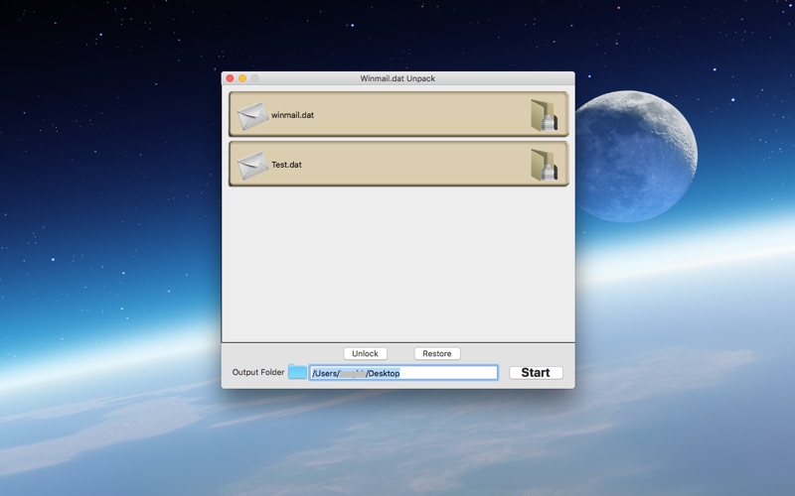The width and height of the screenshot is (795, 496).
Task: Click the envelope icon beside Test.dat
Action: point(252,165)
